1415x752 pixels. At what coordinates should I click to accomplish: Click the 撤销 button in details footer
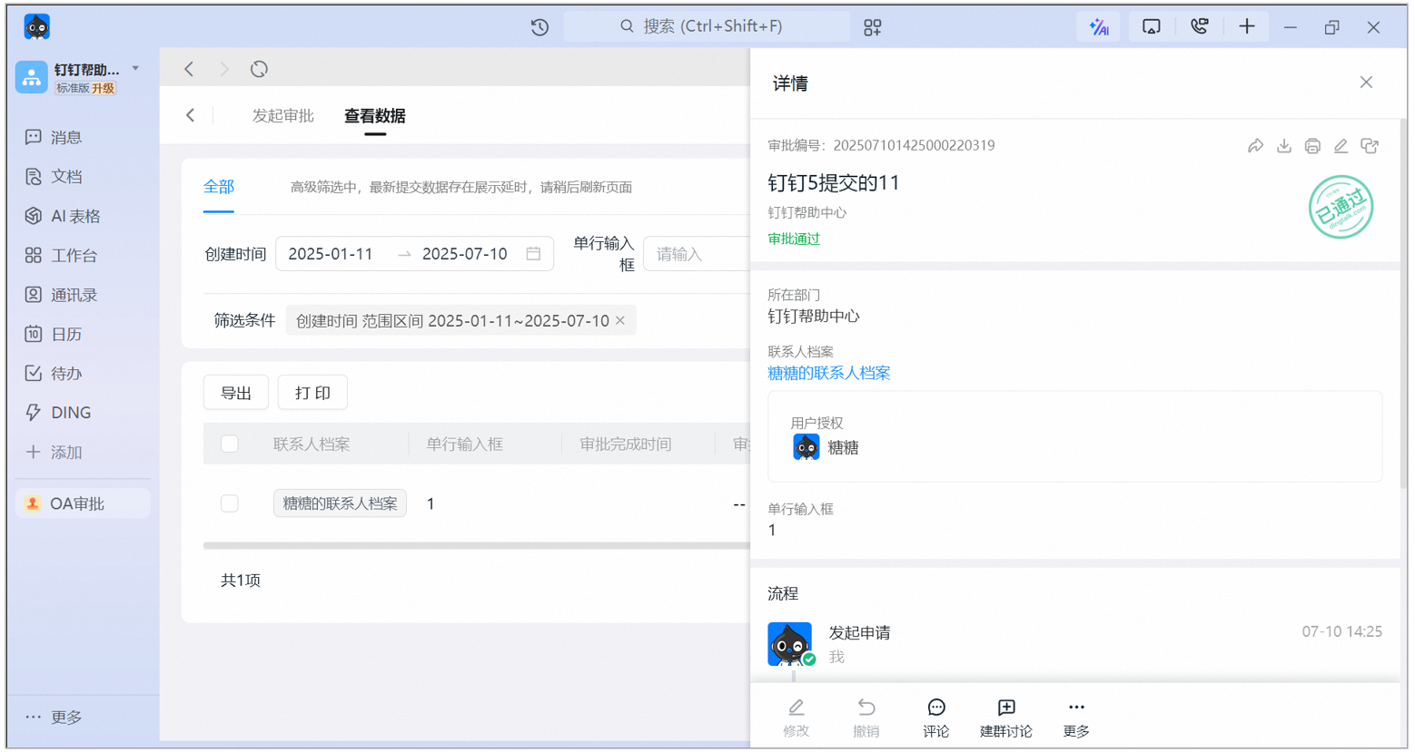(x=866, y=718)
